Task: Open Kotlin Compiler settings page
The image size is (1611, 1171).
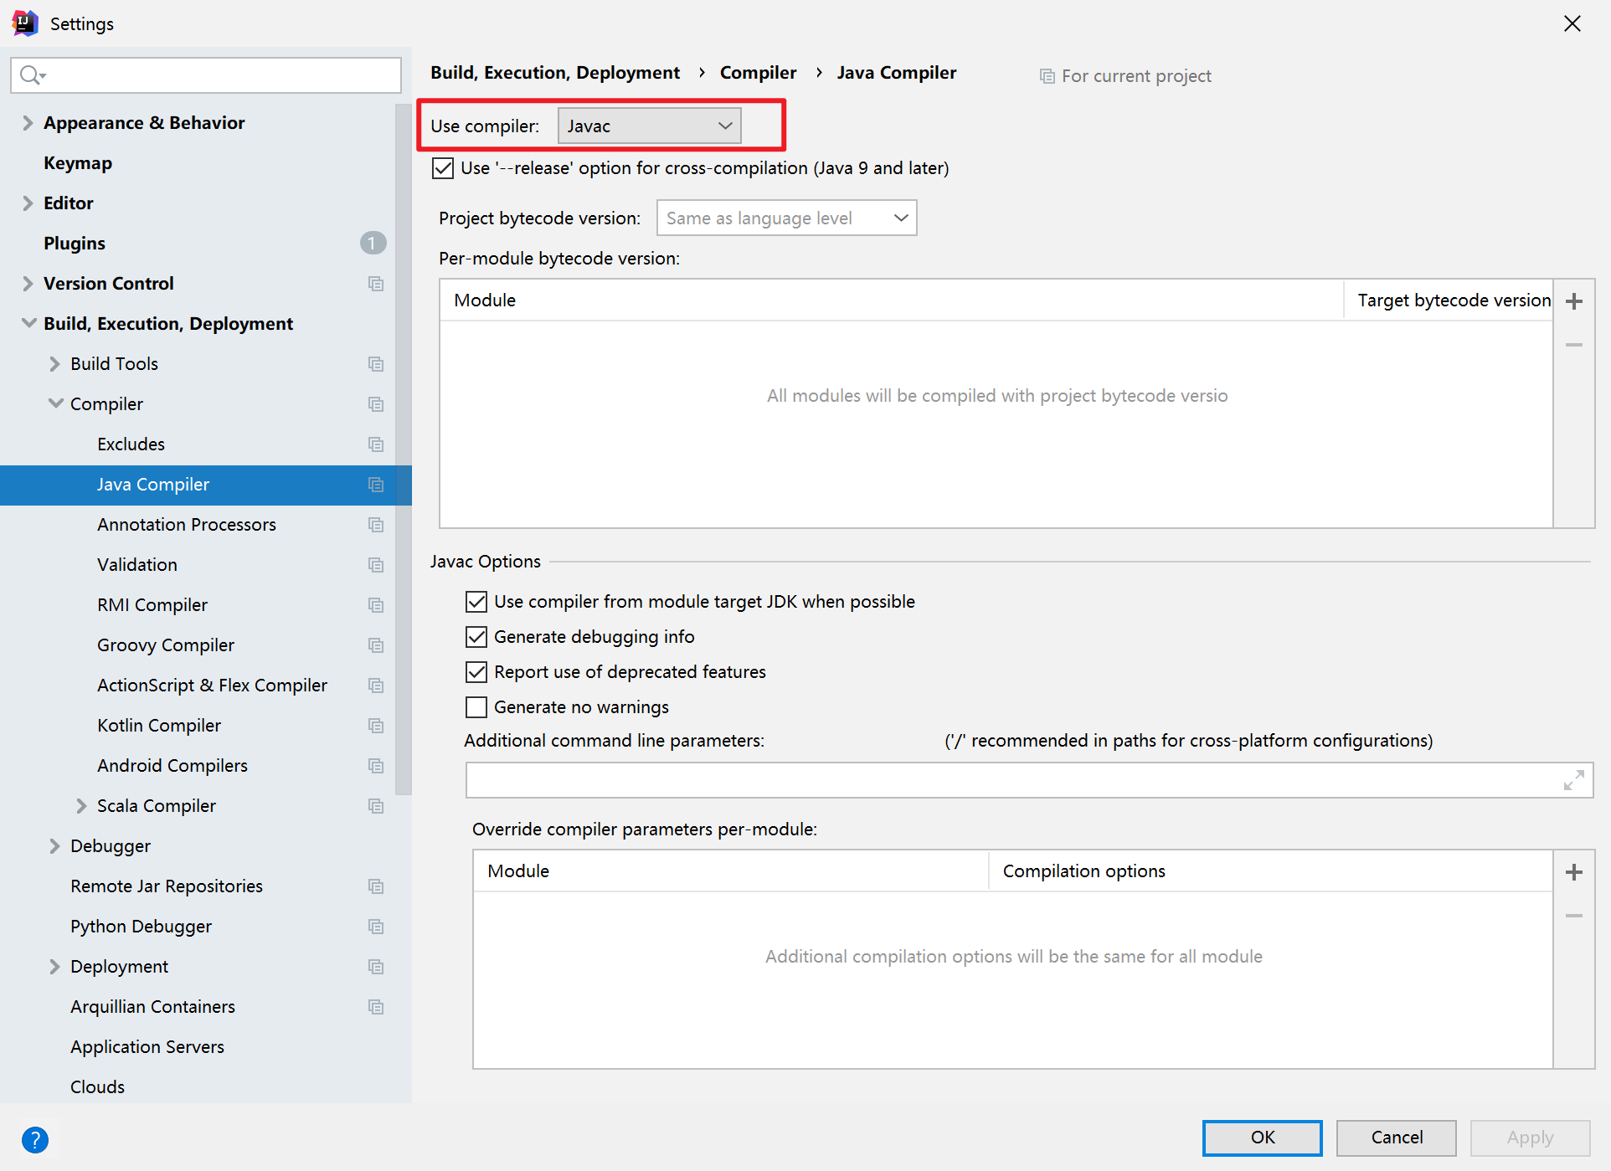Action: (x=159, y=726)
